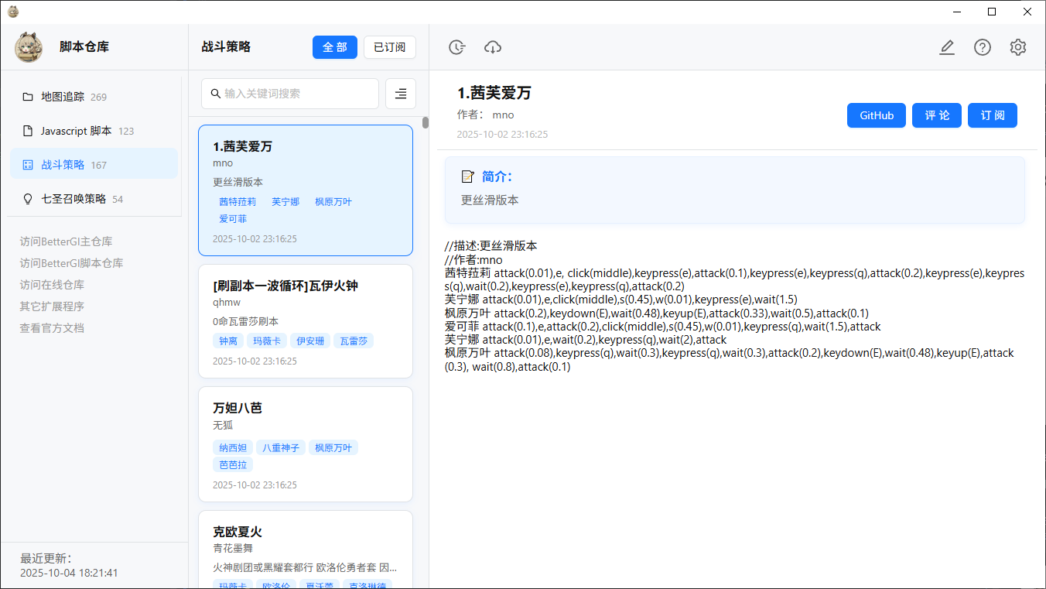
Task: Subscribe using the 订阅 button
Action: point(992,115)
